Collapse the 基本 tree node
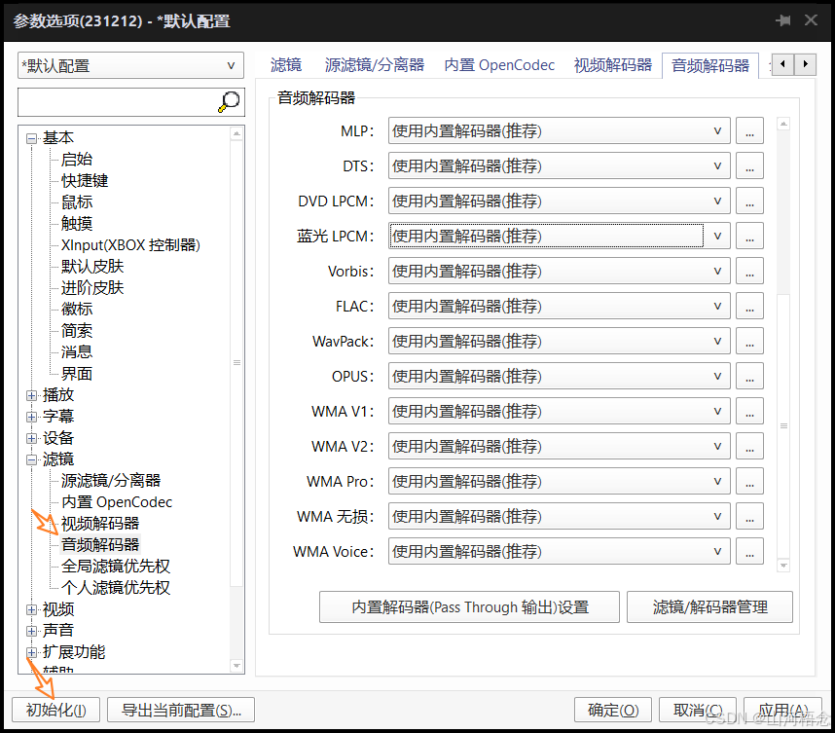The height and width of the screenshot is (733, 835). coord(31,138)
